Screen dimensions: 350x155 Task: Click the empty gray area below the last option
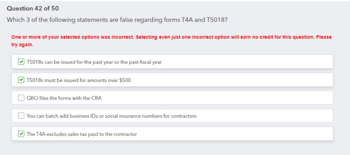[175, 148]
